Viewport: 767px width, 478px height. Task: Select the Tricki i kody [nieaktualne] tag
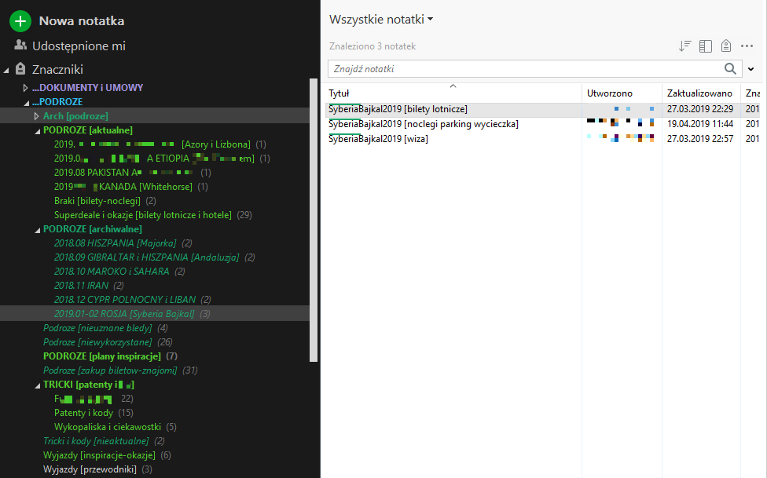pos(96,441)
